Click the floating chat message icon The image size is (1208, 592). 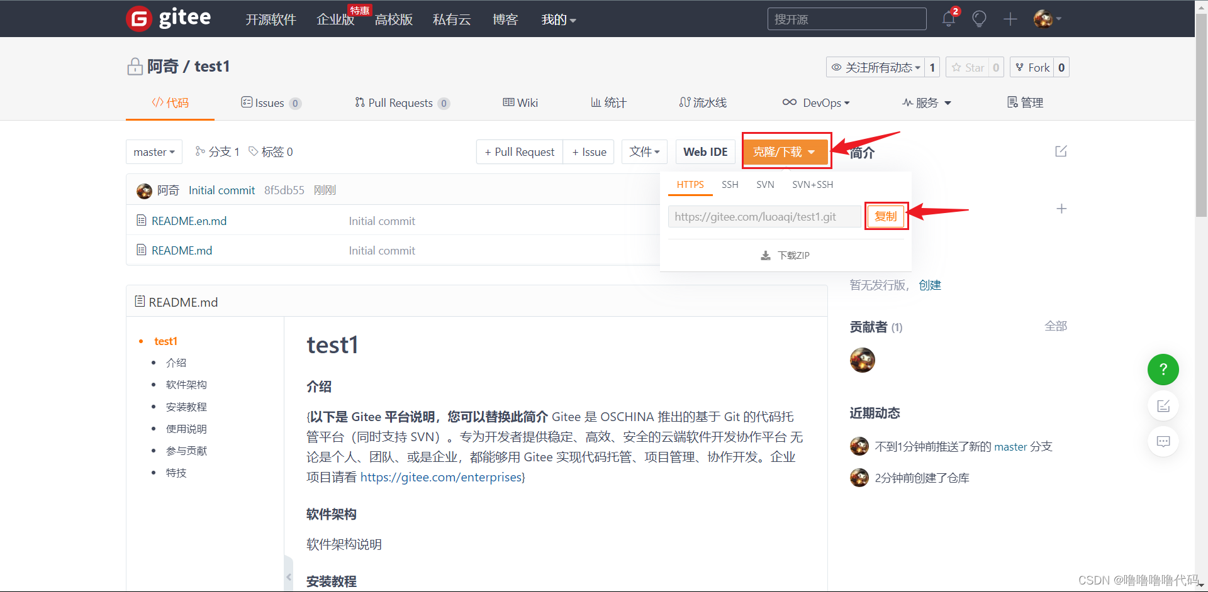coord(1163,441)
